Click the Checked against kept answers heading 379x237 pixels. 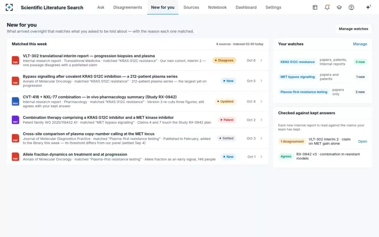click(x=306, y=113)
